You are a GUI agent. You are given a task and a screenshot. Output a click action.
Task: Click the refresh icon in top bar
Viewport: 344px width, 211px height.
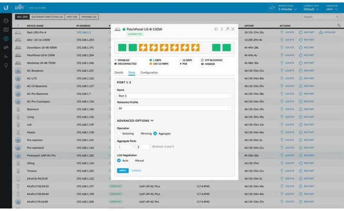pyautogui.click(x=272, y=8)
